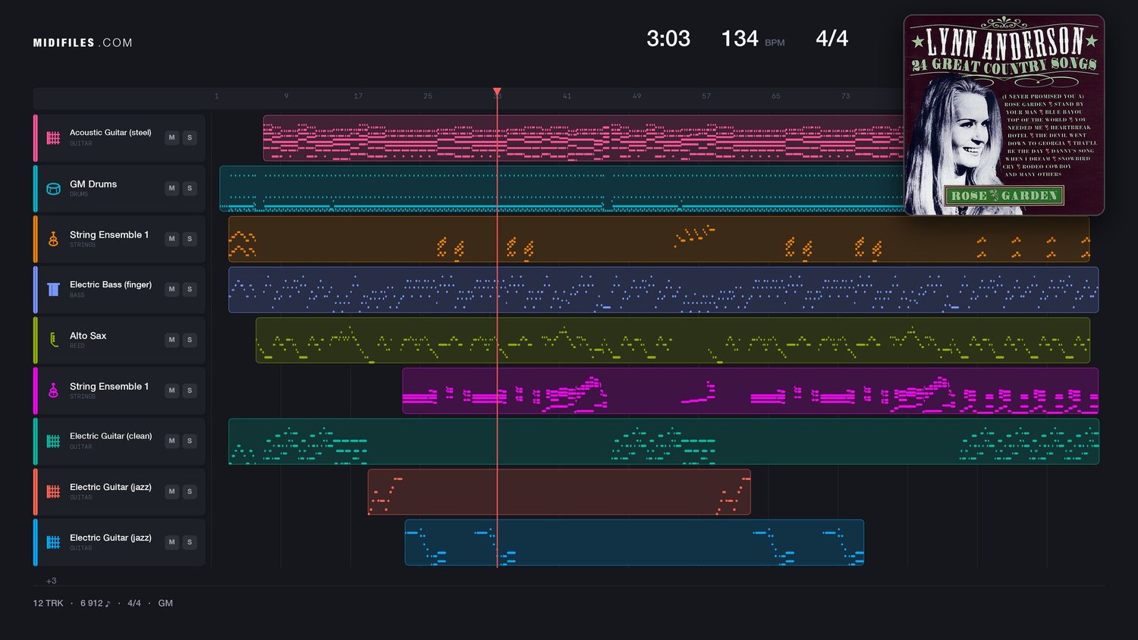Click the "GM Drums" track name
Screen dimensions: 1138x640
(x=93, y=184)
